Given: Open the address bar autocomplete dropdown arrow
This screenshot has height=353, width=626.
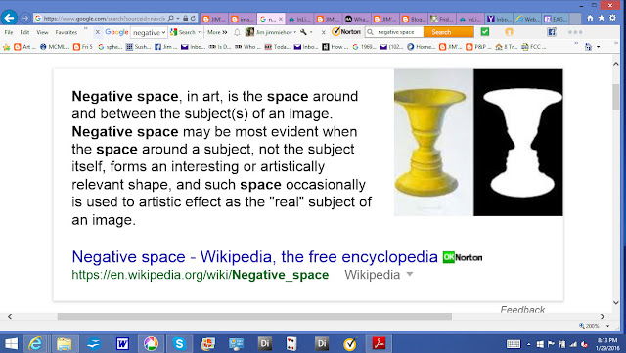Looking at the screenshot, I should [x=178, y=19].
